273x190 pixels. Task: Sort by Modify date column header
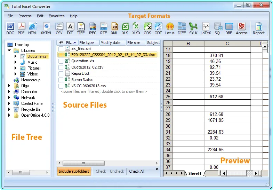[x=112, y=43]
